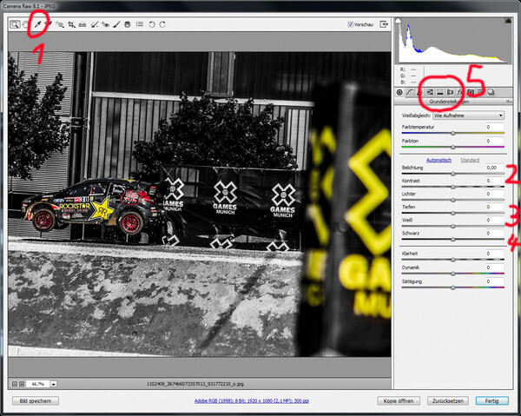Activate the Red Eye Removal tool
Viewport: 521px width, 416px height.
[105, 24]
